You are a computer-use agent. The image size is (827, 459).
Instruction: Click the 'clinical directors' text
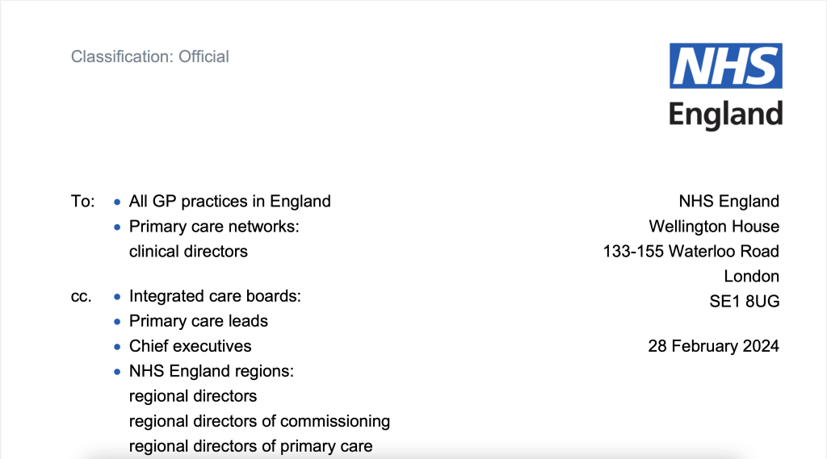coord(188,251)
